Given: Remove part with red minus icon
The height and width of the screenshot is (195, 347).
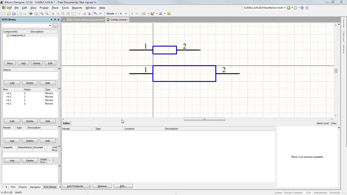Looking at the screenshot, I should point(126,14).
